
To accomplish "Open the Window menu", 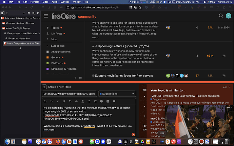I will pos(76,2).
